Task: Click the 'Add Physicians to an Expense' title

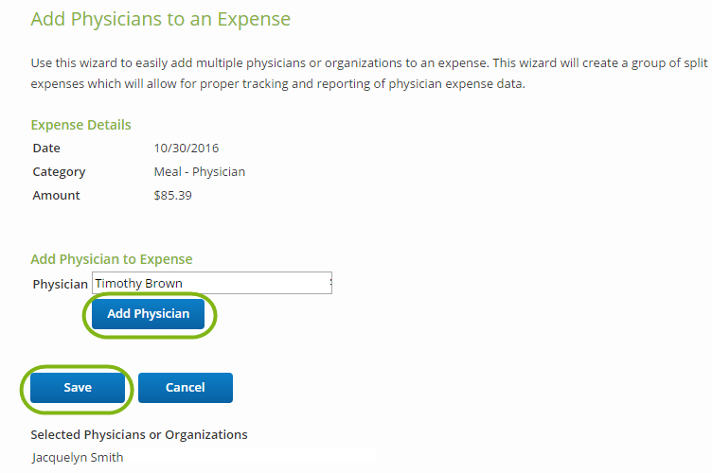Action: coord(161,19)
